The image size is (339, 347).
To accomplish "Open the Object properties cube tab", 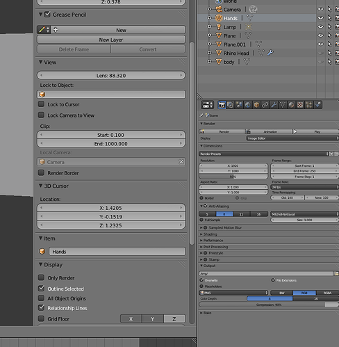I will point(256,105).
